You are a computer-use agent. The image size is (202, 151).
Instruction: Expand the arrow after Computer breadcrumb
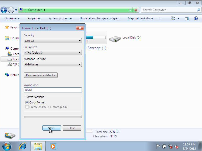tap(45, 10)
